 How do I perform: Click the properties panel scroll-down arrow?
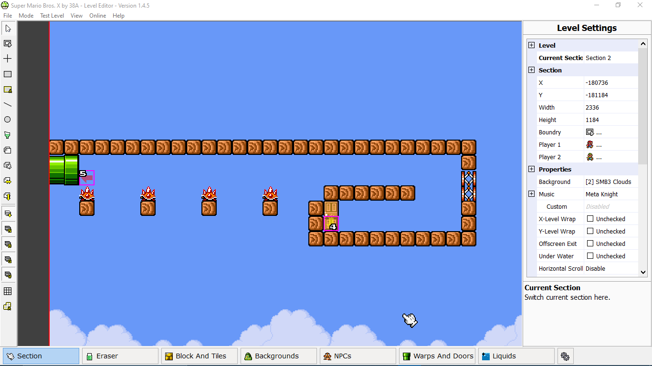coord(643,272)
